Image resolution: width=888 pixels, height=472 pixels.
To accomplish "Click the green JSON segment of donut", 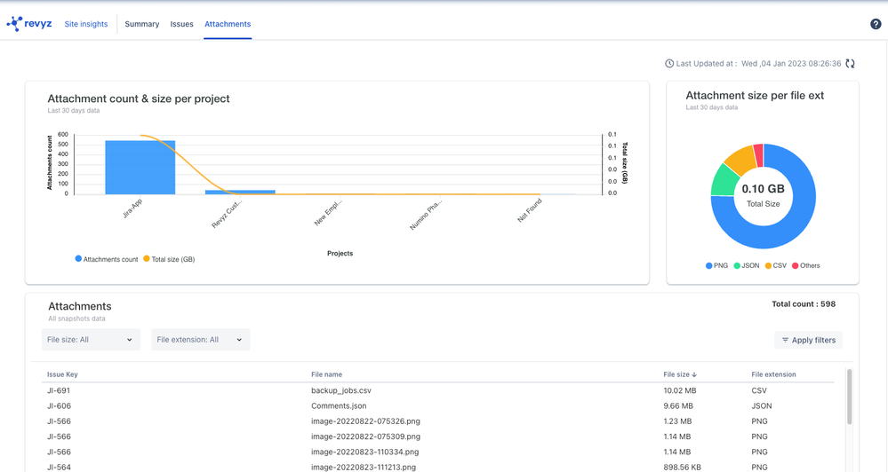I will pos(724,181).
